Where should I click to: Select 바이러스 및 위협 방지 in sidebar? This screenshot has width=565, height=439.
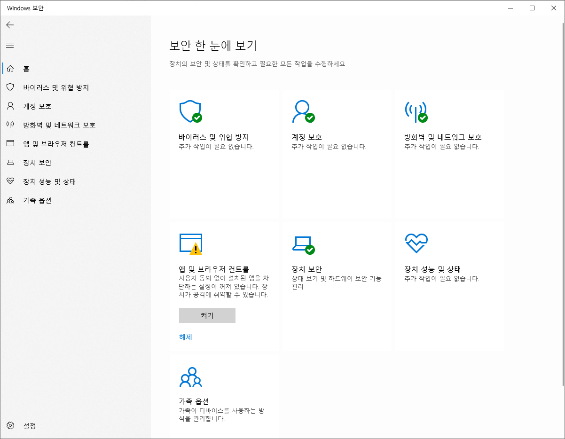click(56, 87)
